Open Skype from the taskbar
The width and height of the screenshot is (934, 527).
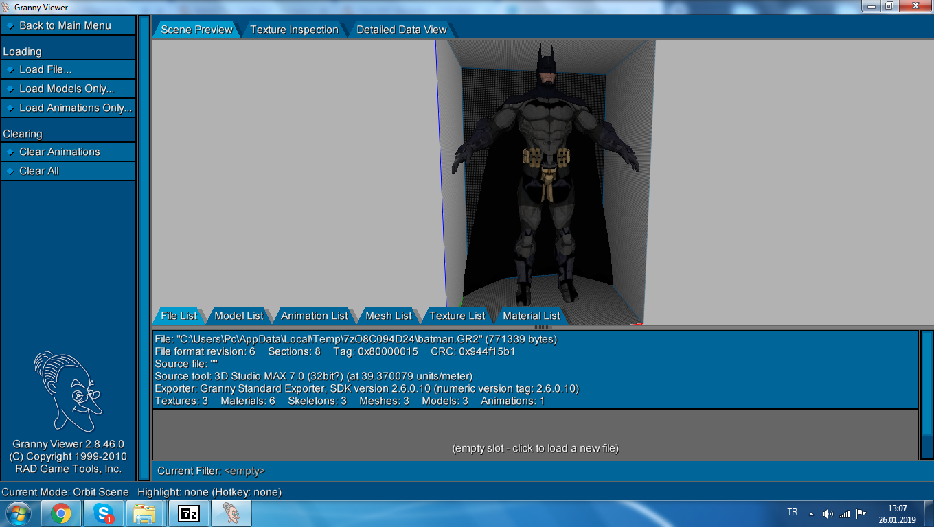[x=104, y=513]
